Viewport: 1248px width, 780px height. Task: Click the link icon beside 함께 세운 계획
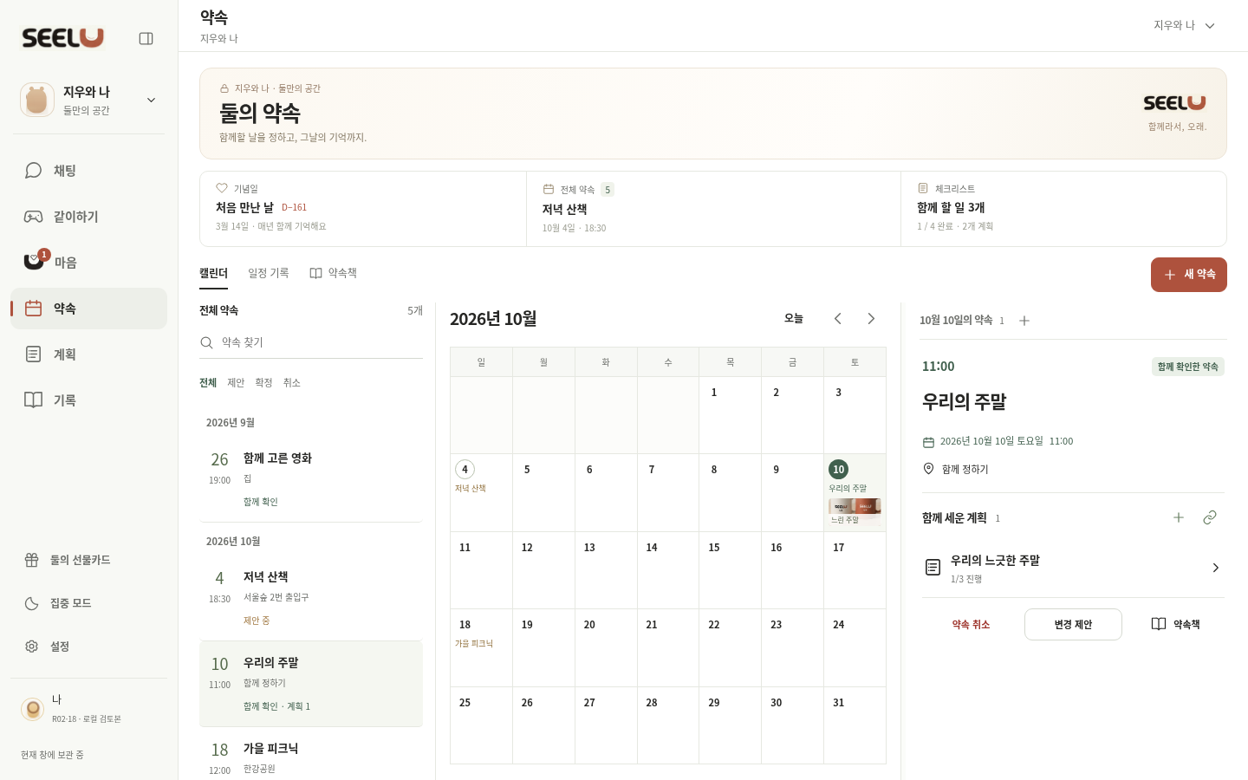(1210, 517)
